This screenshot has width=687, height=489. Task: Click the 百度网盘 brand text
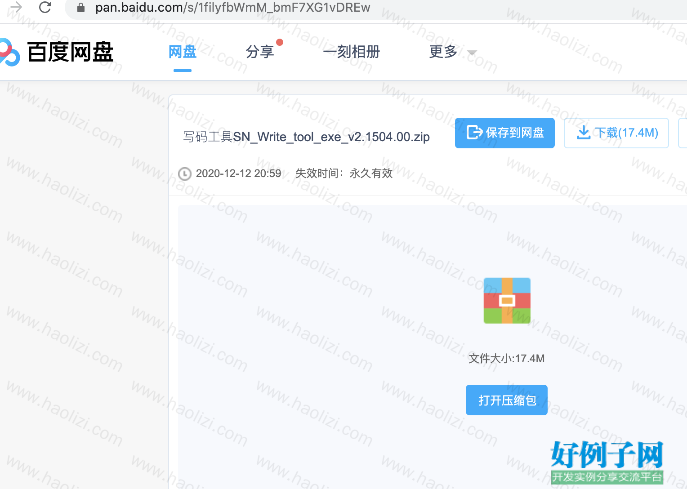pos(70,52)
